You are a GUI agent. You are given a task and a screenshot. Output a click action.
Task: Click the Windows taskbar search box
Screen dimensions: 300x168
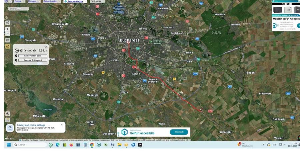click(x=30, y=145)
